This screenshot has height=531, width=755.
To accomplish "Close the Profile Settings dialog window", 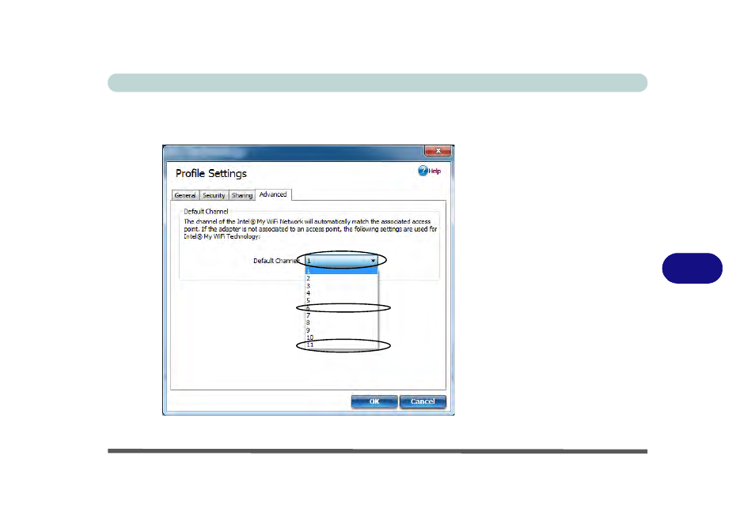I will pyautogui.click(x=438, y=151).
